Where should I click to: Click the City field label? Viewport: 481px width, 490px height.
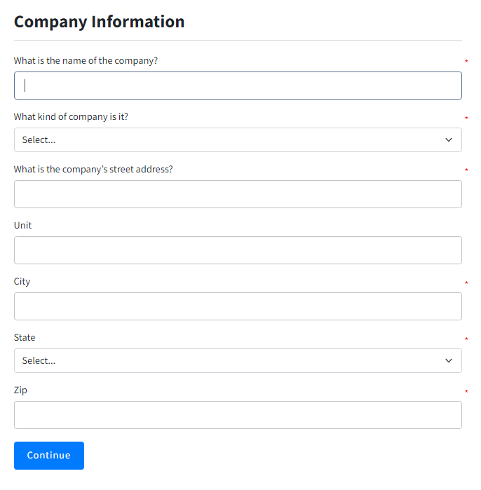[22, 282]
